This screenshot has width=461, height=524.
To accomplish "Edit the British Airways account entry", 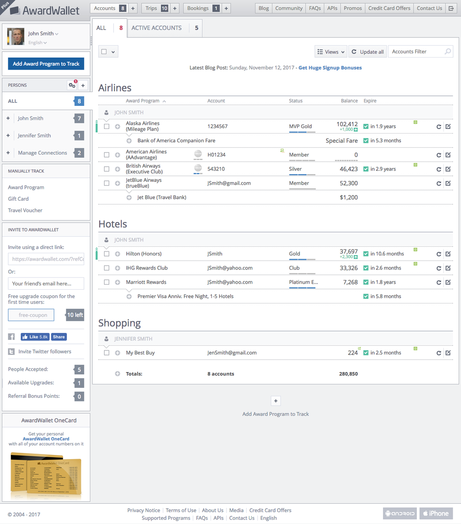I will pos(448,169).
